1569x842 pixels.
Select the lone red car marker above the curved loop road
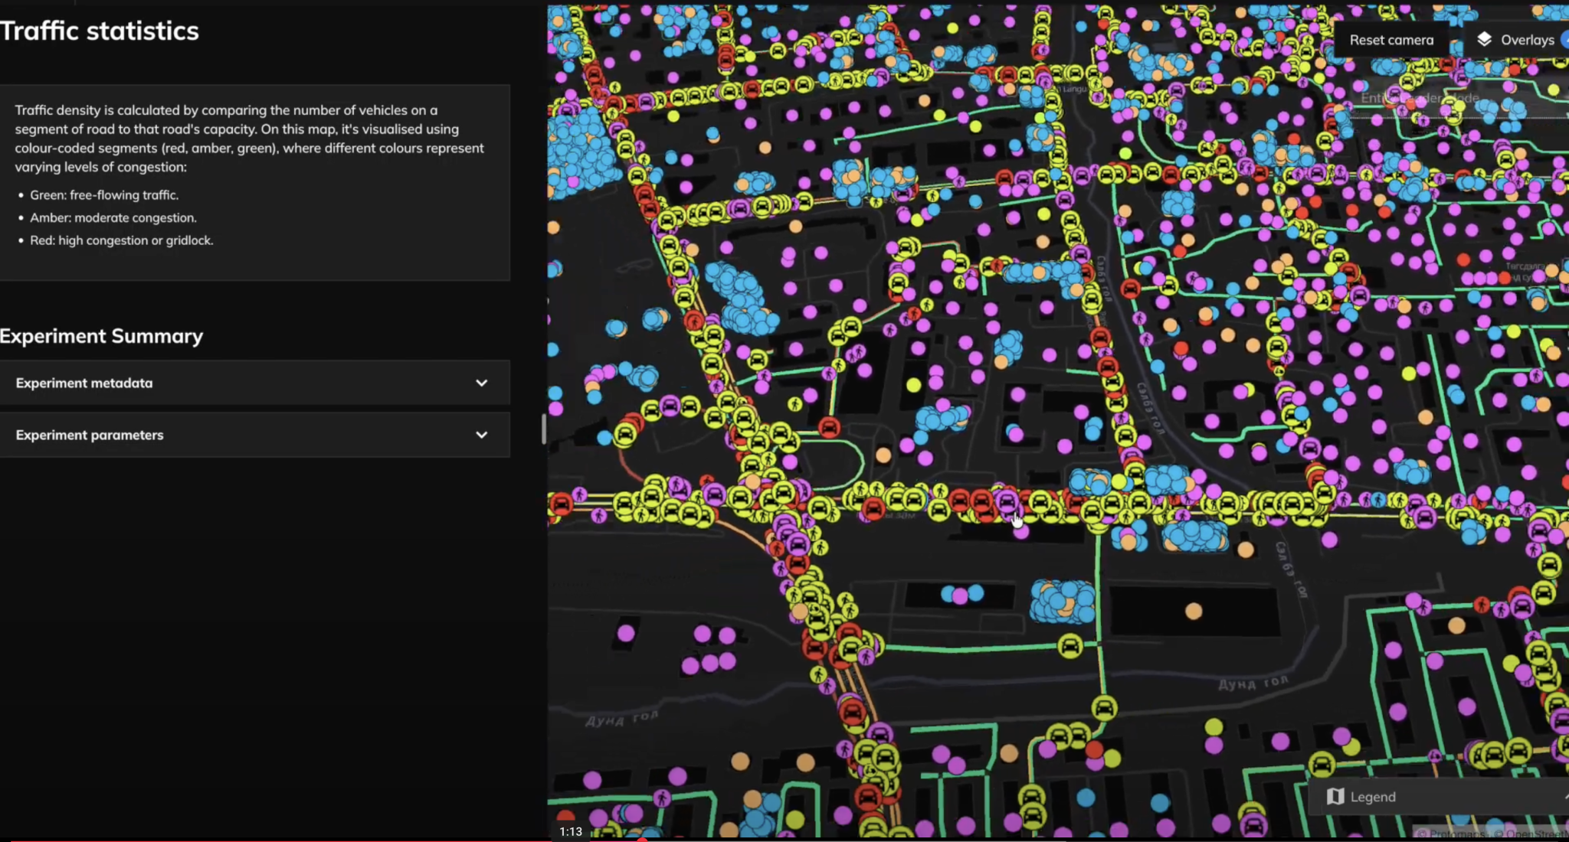pyautogui.click(x=829, y=426)
